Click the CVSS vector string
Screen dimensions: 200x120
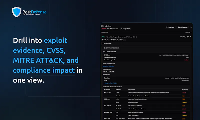pyautogui.click(x=175, y=55)
